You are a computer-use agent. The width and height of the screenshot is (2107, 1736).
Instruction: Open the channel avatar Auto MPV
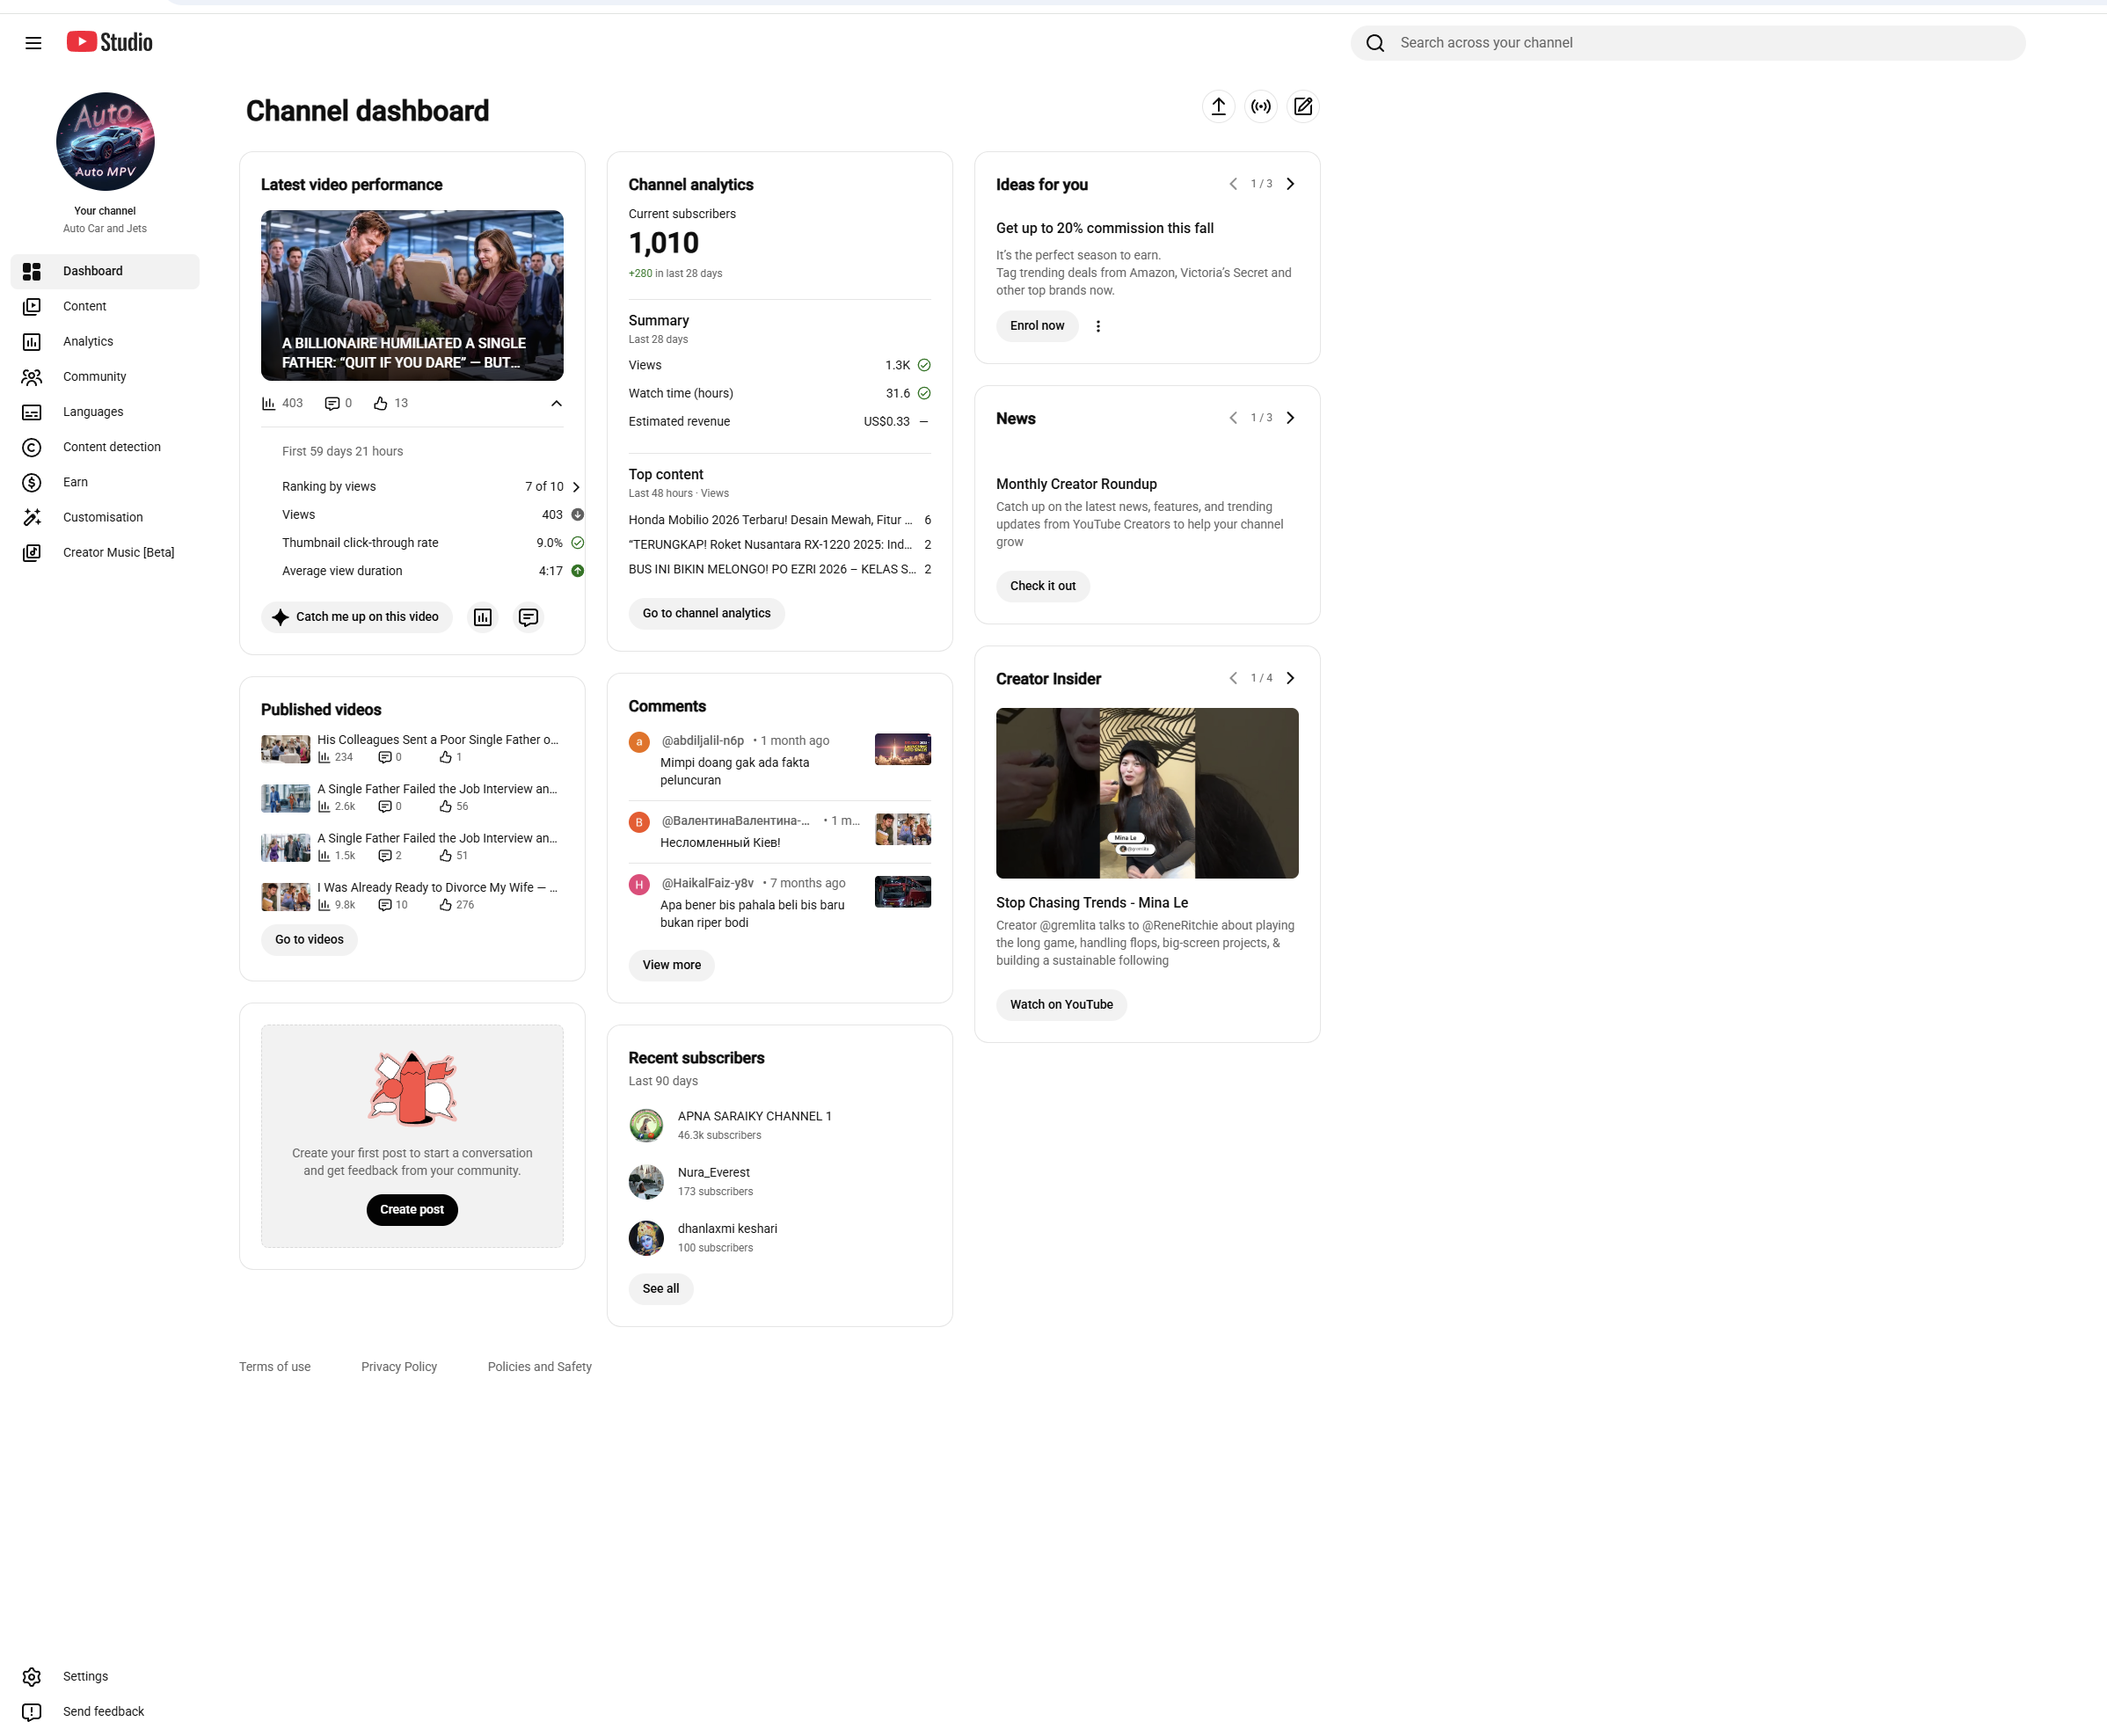point(105,142)
